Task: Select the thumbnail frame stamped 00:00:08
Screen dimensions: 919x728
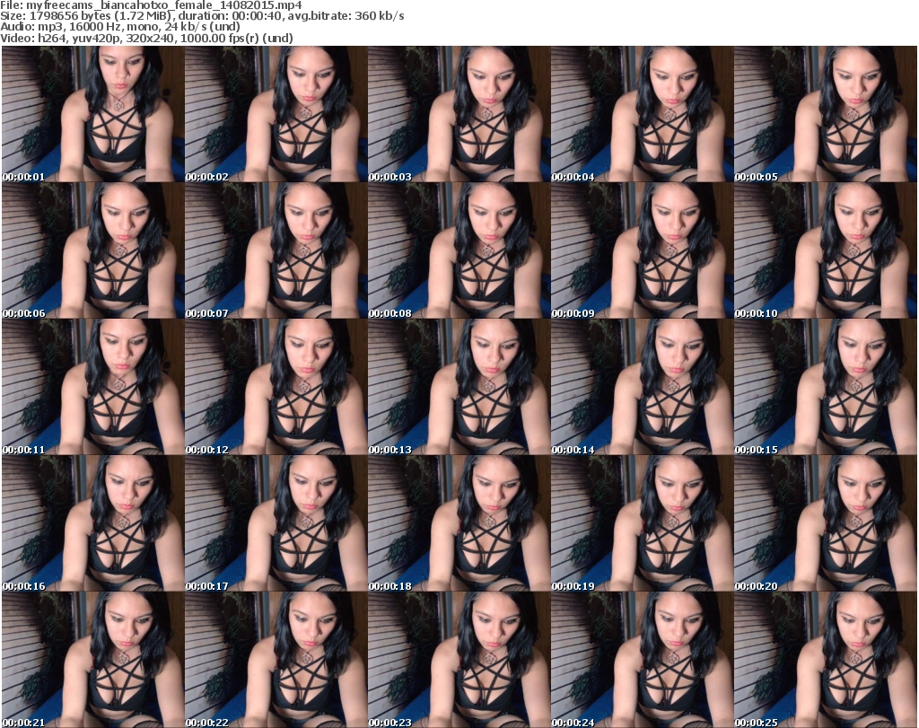Action: point(459,250)
